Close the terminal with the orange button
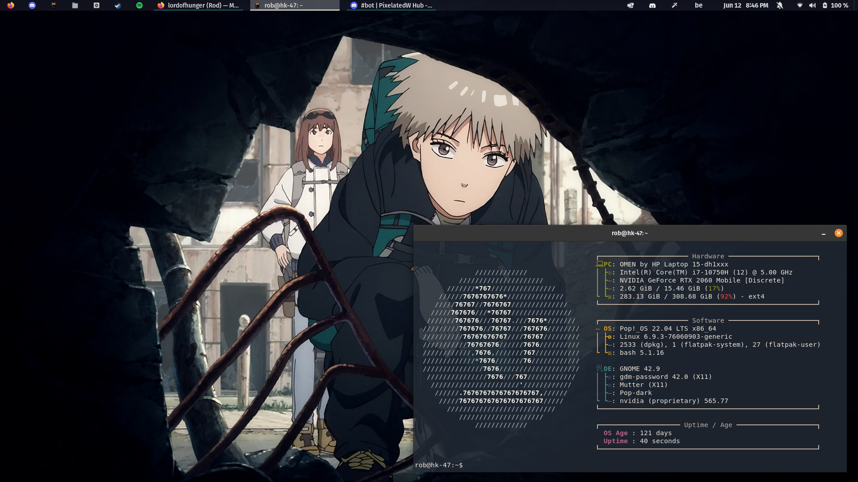 coord(839,233)
